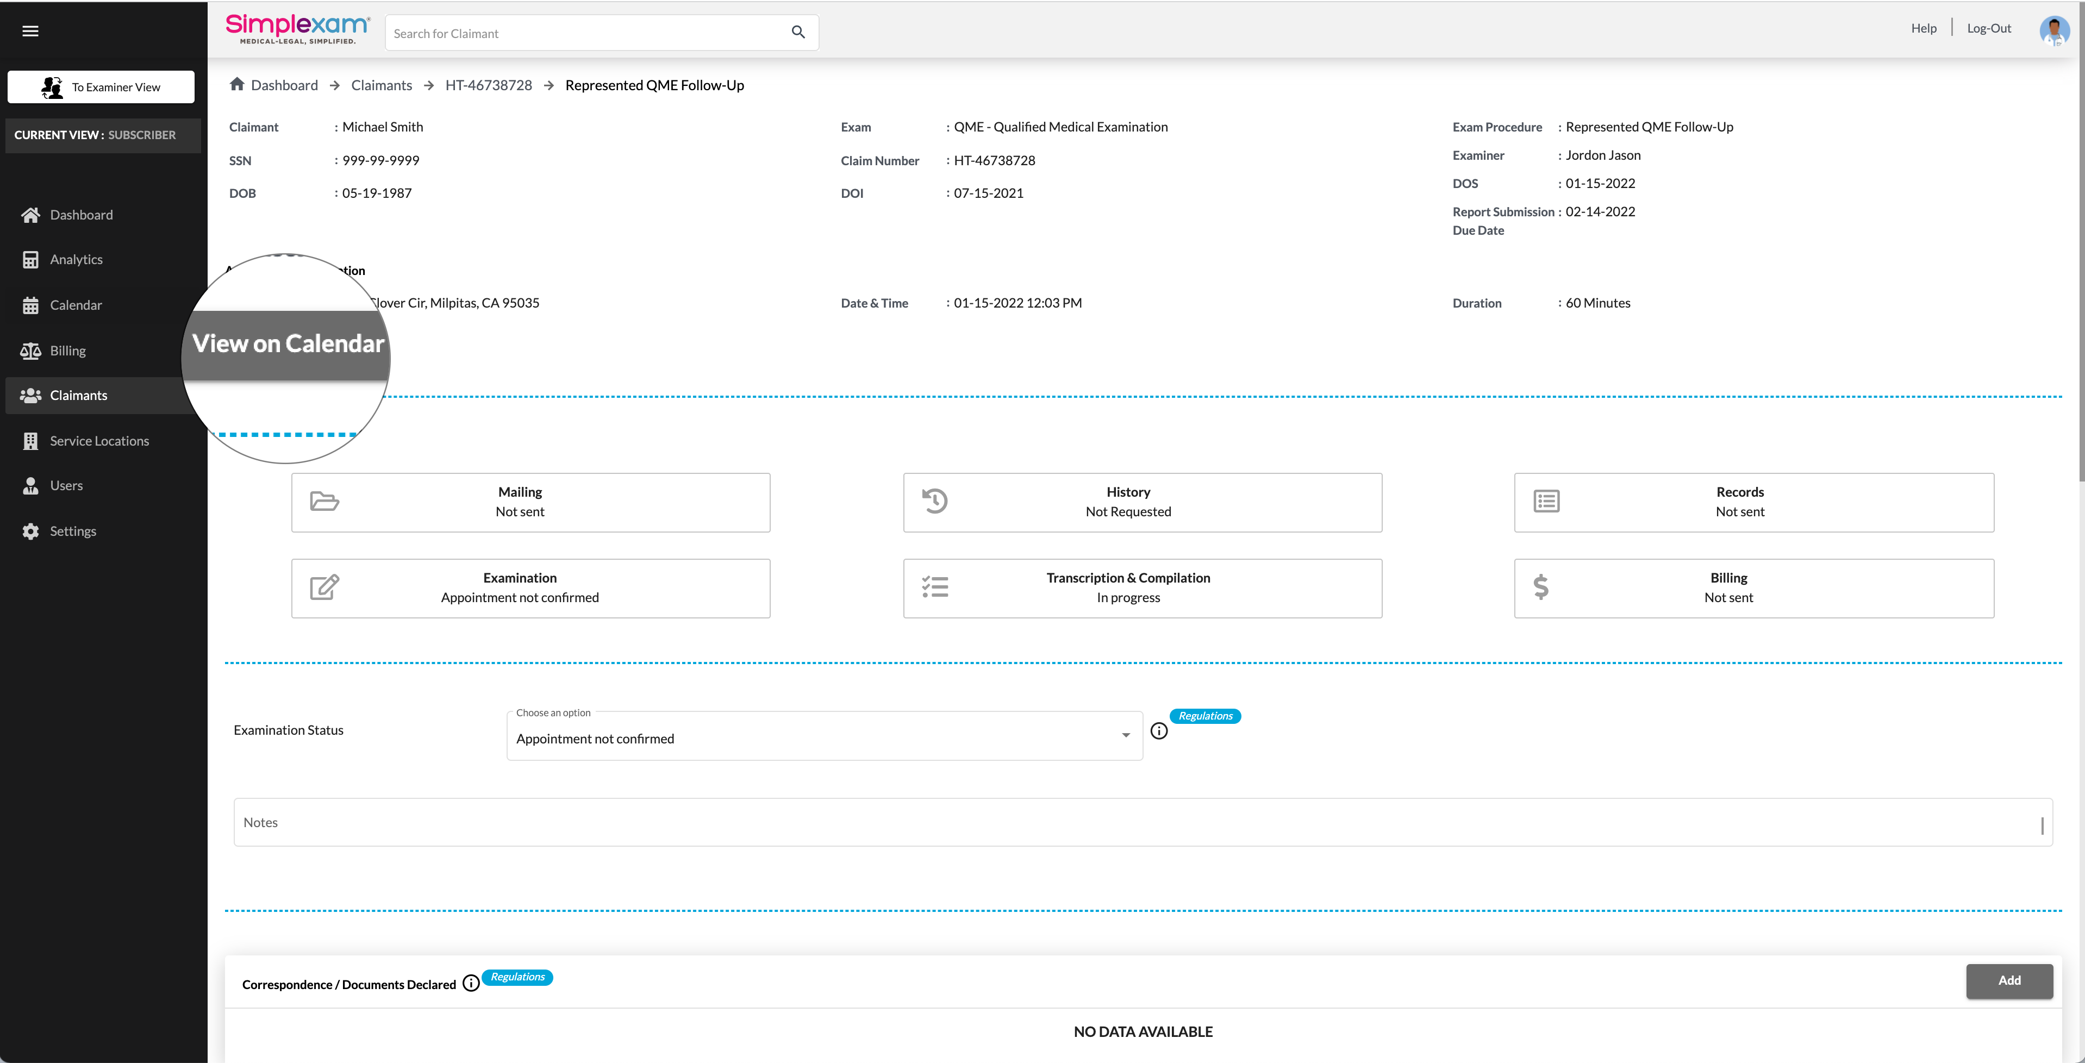Open the Billing dollar card
This screenshot has height=1063, width=2085.
pyautogui.click(x=1753, y=588)
